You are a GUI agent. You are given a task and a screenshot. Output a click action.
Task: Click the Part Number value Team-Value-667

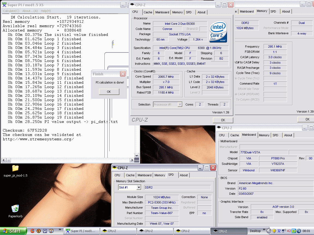162,213
